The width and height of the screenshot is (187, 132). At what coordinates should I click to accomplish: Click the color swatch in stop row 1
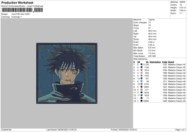point(141,64)
